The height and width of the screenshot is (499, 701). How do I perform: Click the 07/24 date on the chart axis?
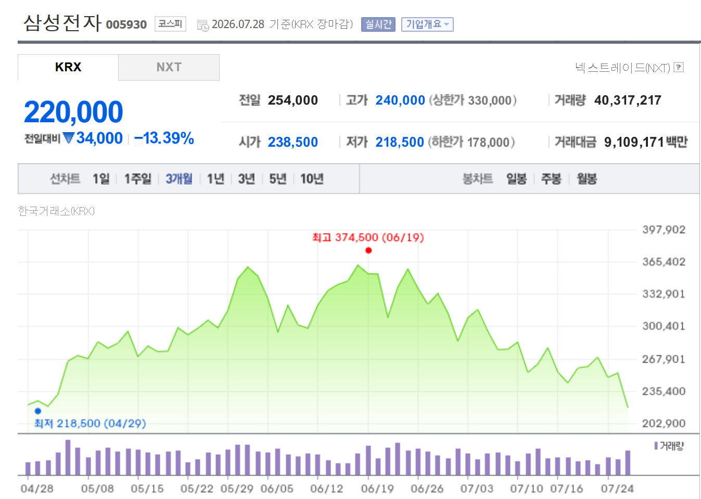tap(617, 489)
